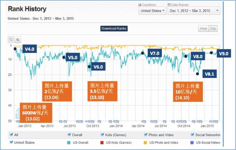Open the date range dropdown
This screenshot has width=236, height=150.
[194, 11]
